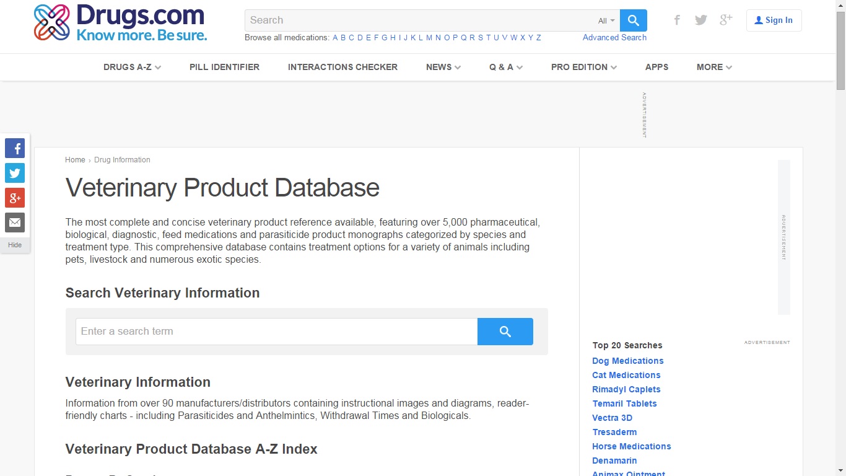Share page on Facebook via sidebar
This screenshot has height=476, width=846.
15,148
